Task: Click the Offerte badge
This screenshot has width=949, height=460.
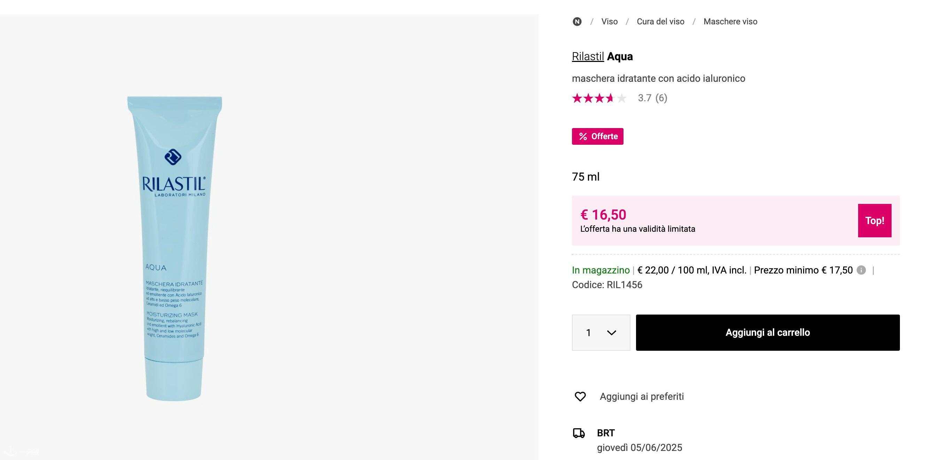Action: point(597,136)
